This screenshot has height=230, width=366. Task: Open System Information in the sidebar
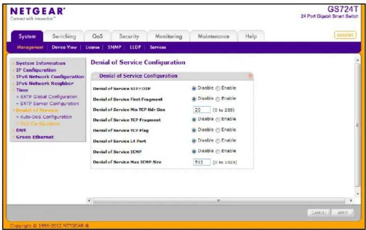pos(41,63)
